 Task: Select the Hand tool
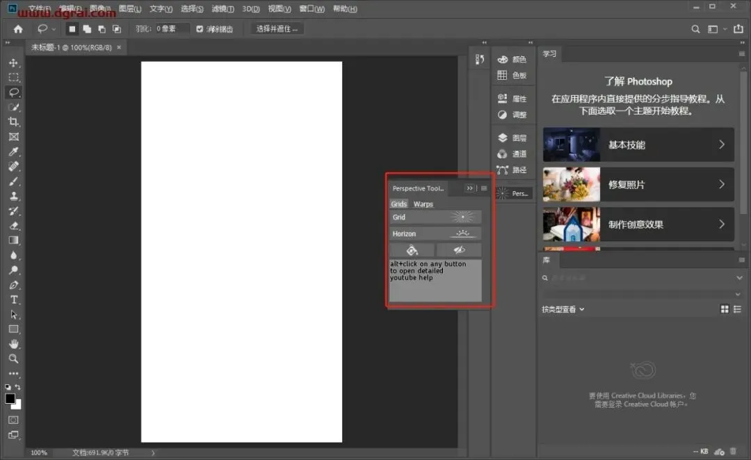(13, 344)
